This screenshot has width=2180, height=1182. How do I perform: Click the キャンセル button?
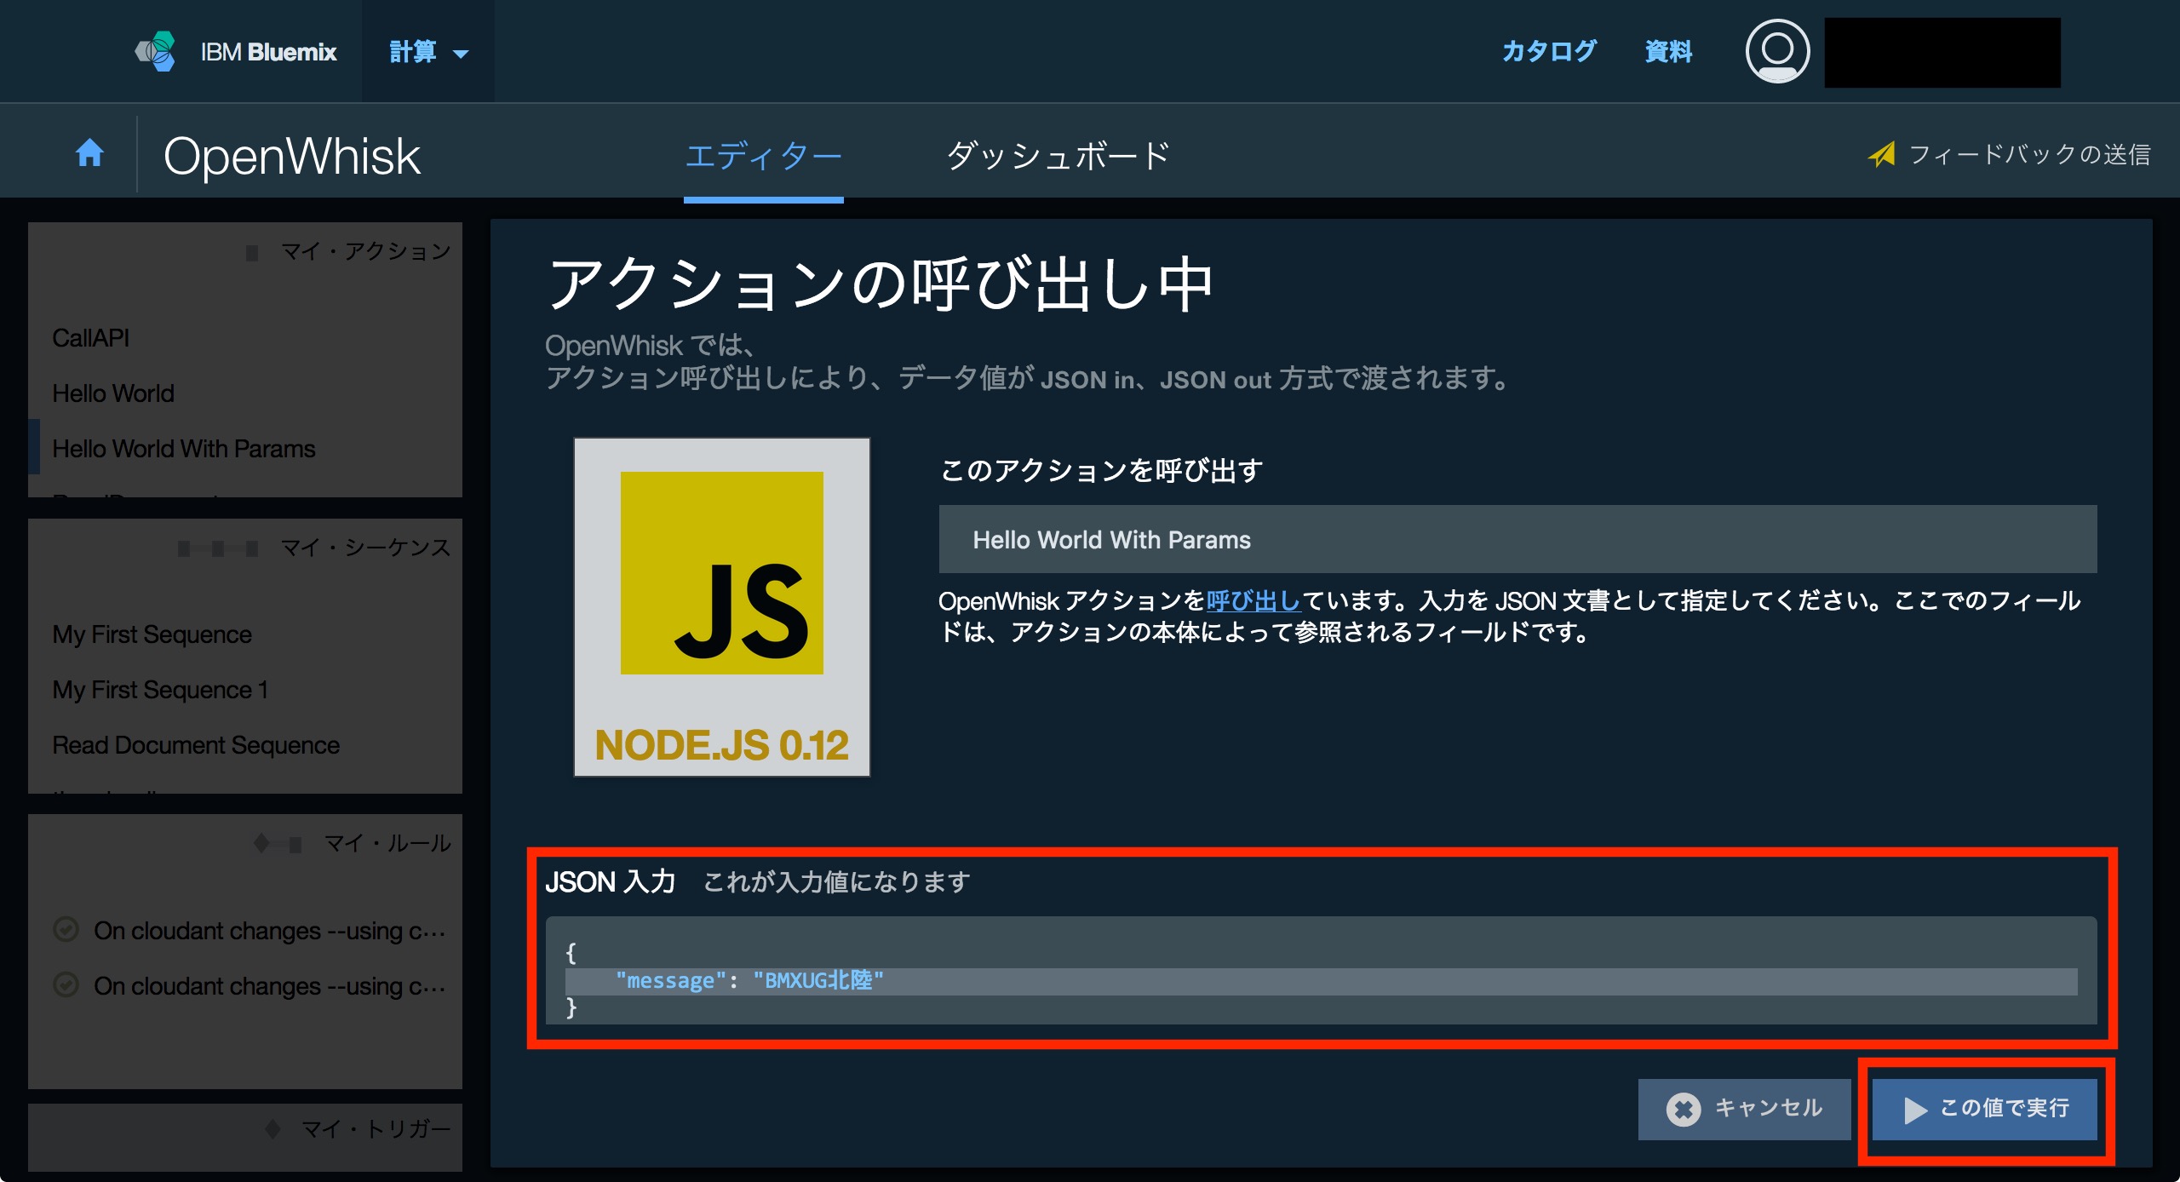pos(1744,1109)
